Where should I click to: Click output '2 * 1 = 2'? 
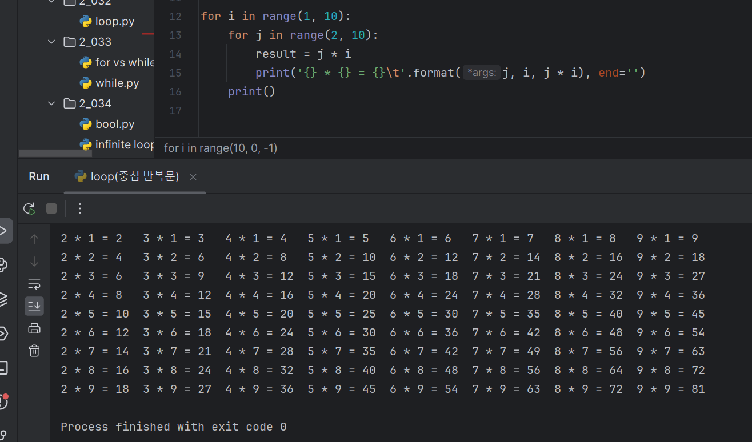(x=91, y=239)
